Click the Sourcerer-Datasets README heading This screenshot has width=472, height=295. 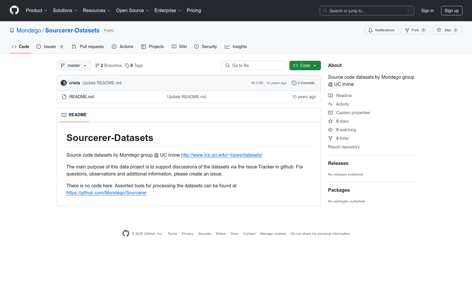pyautogui.click(x=110, y=138)
